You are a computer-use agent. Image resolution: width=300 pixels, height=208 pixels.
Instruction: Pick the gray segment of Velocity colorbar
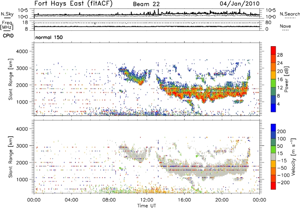(273, 157)
